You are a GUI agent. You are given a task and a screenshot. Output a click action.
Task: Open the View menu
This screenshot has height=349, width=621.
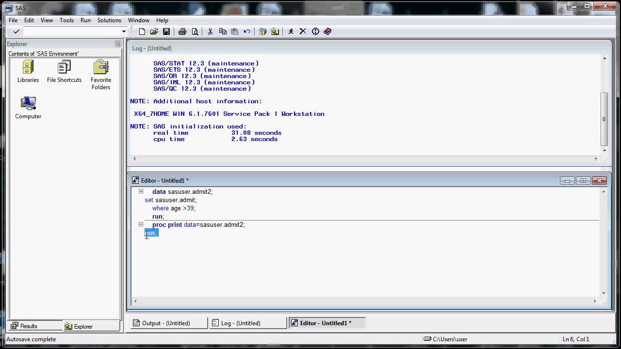pyautogui.click(x=47, y=20)
